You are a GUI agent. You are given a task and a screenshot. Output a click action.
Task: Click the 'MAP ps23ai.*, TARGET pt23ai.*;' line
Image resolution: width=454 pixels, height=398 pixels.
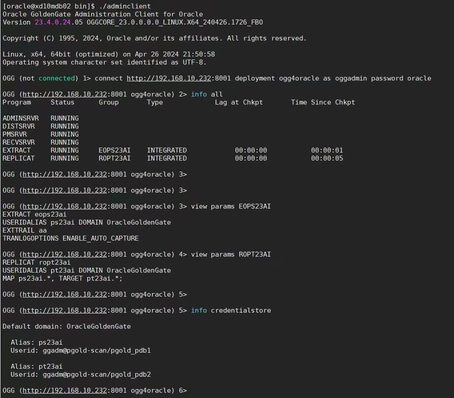[x=63, y=278]
